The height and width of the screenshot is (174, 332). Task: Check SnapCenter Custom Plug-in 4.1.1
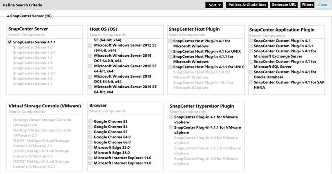point(251,46)
